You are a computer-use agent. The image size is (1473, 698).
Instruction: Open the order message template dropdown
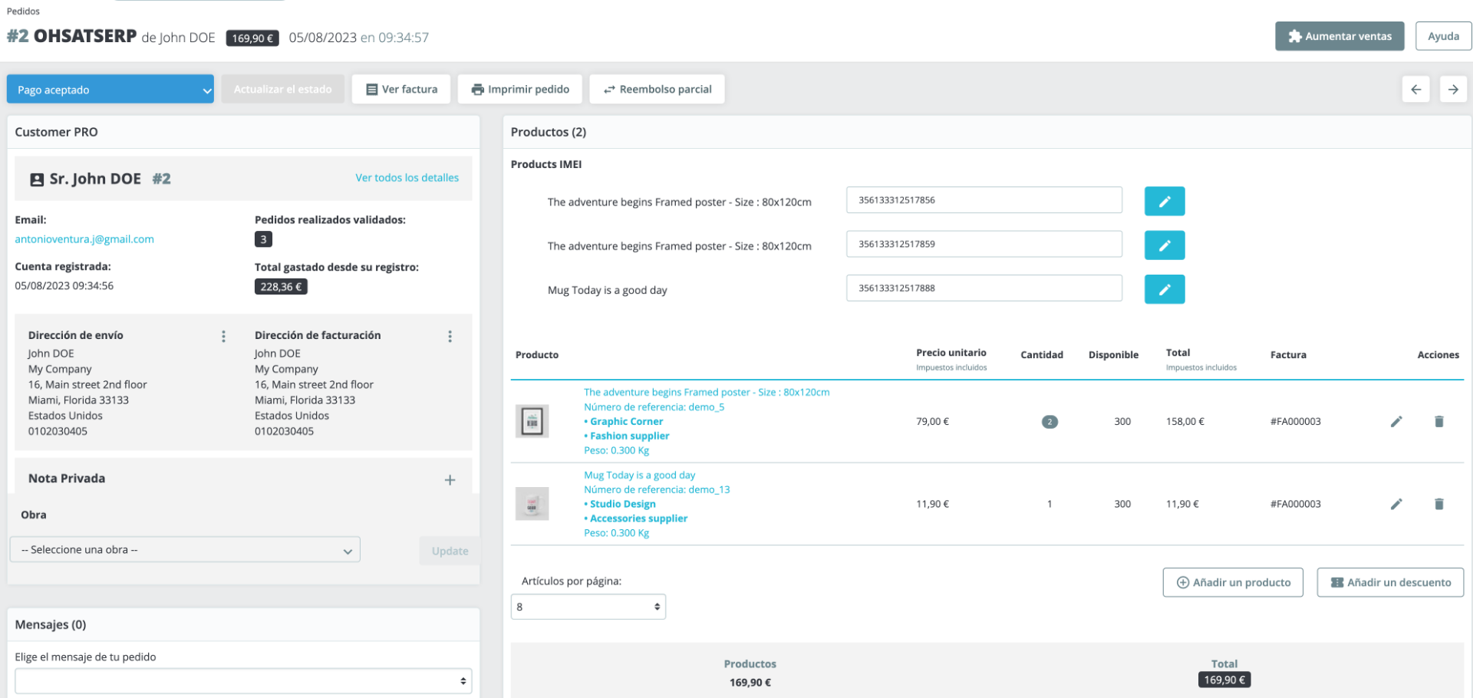tap(243, 680)
